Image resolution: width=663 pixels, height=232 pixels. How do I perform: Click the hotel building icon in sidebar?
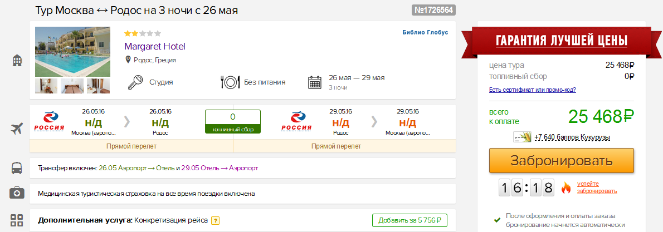pos(17,61)
